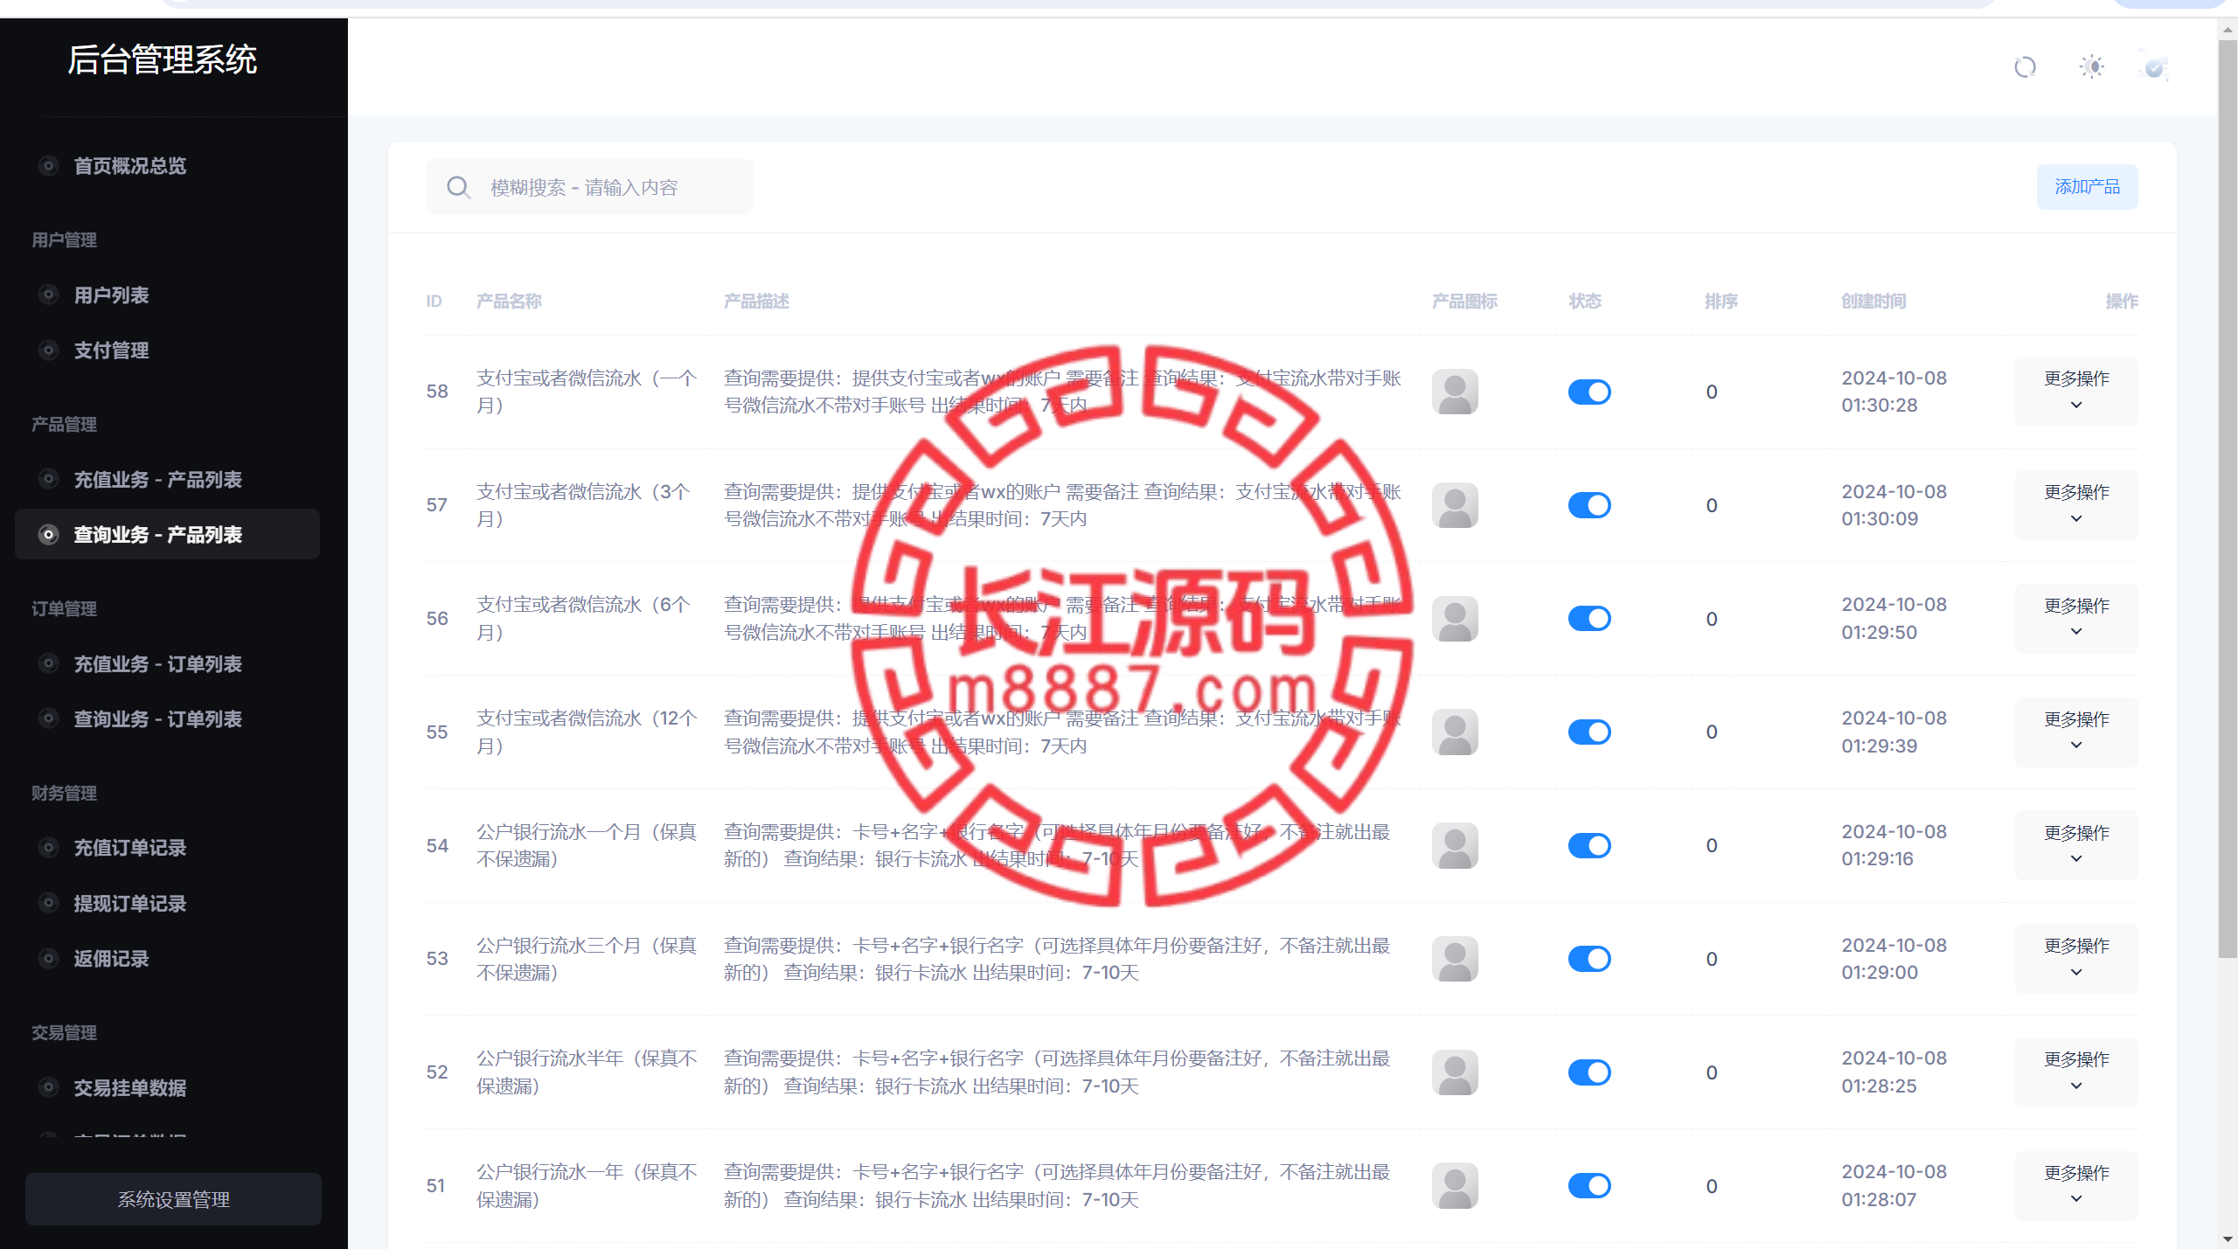This screenshot has width=2238, height=1249.
Task: Click the bullet icon beside 支付管理
Action: [49, 350]
